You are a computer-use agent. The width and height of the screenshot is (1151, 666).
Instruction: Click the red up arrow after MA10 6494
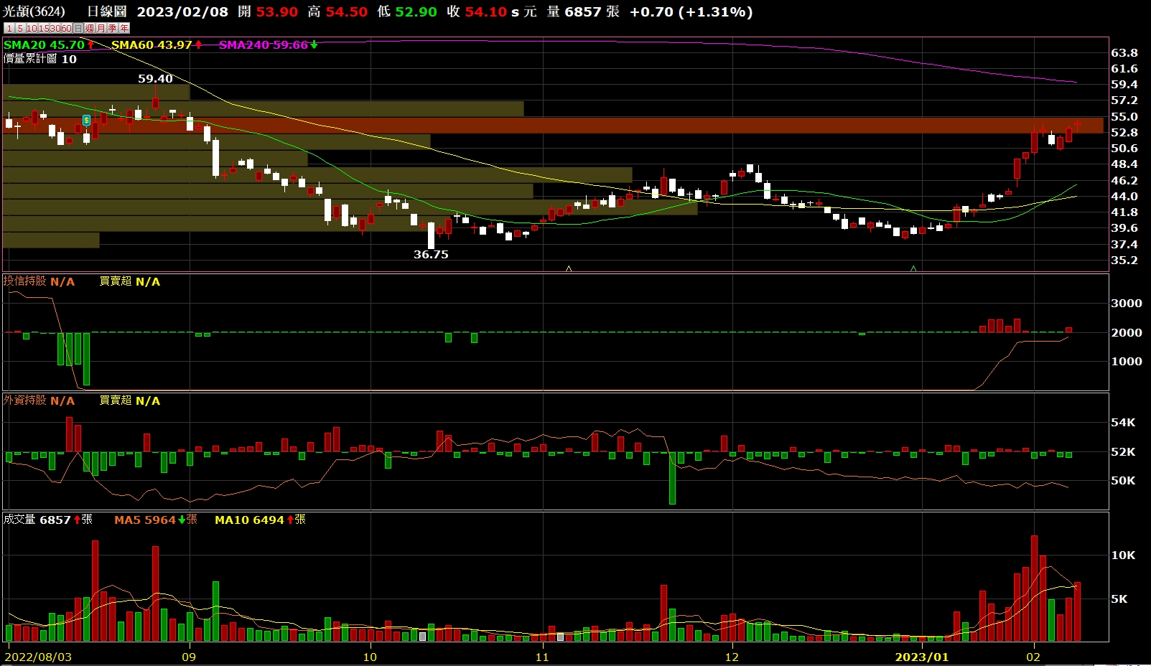coord(290,520)
